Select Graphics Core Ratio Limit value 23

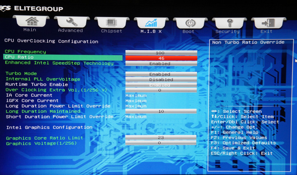pyautogui.click(x=161, y=137)
